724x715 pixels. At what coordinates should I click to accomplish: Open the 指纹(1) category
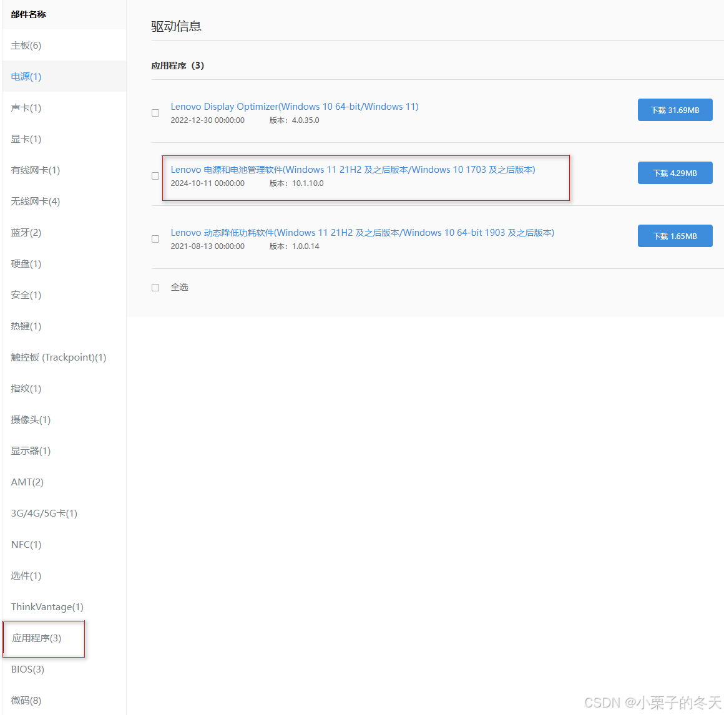[x=26, y=388]
